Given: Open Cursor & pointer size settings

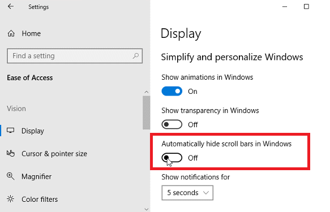Looking at the screenshot, I should (54, 154).
